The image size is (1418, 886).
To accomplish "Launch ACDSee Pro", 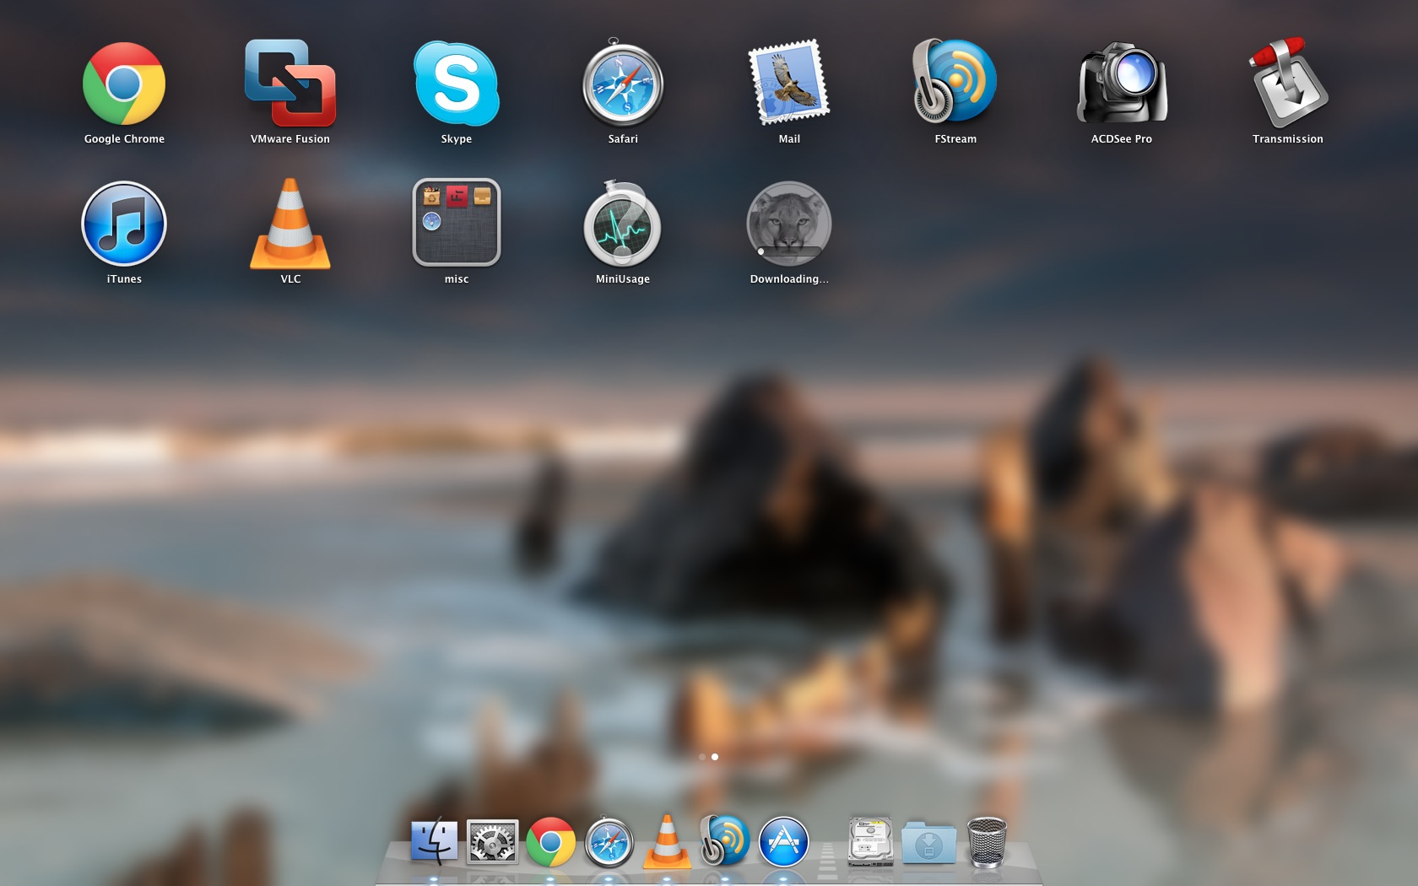I will point(1122,83).
